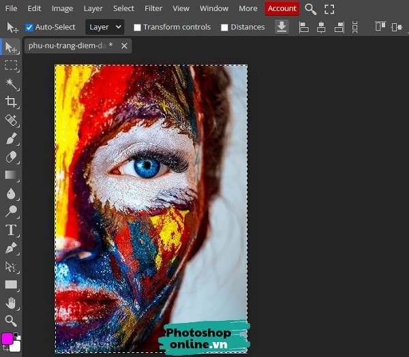409x357 pixels.
Task: Activate the Hand tool
Action: pos(11,302)
